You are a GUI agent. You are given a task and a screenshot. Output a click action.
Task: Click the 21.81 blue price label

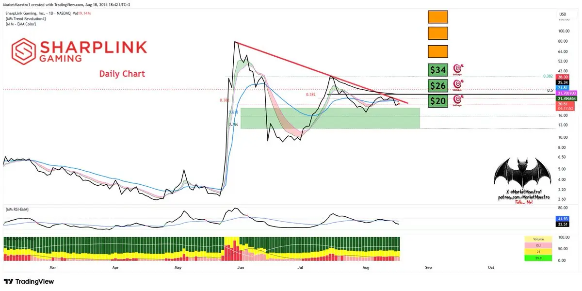(563, 87)
